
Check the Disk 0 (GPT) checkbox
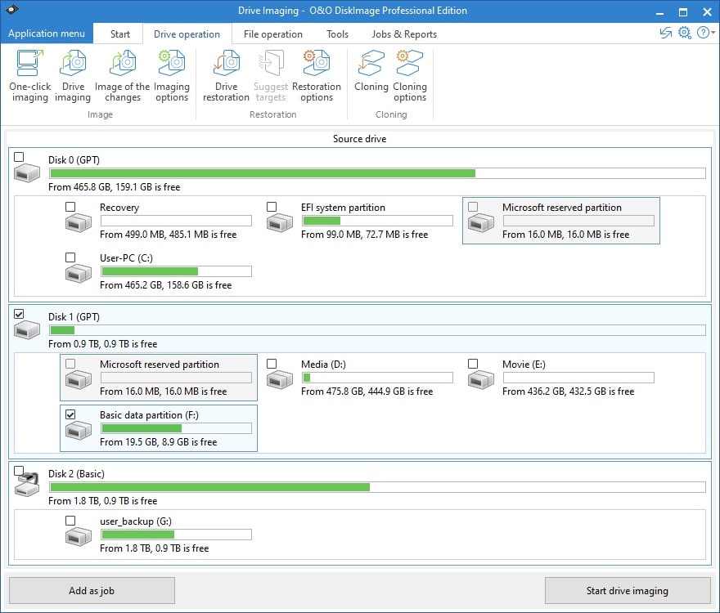18,157
